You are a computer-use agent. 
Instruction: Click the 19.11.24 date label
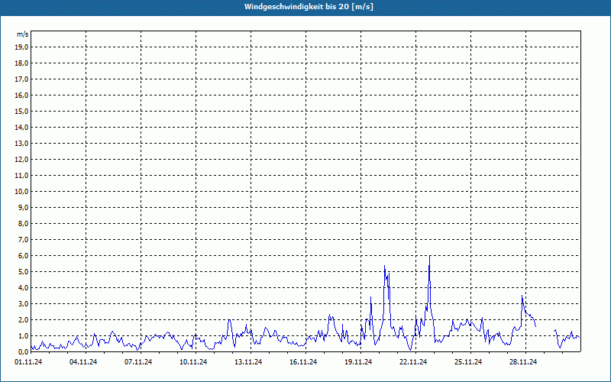pos(357,362)
